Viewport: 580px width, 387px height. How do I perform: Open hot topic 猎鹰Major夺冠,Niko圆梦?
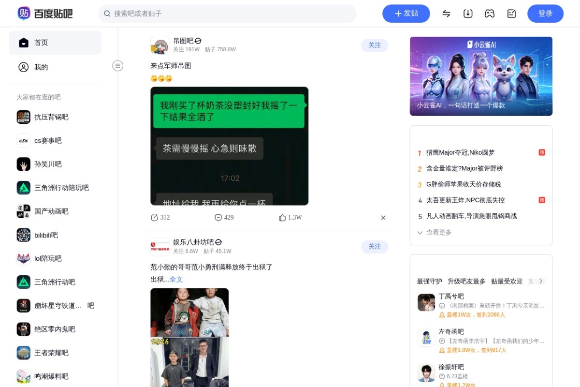point(460,153)
